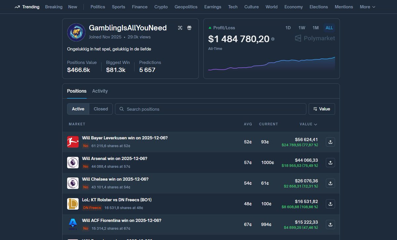Click the CURRENT column header
The height and width of the screenshot is (240, 397).
(x=268, y=124)
